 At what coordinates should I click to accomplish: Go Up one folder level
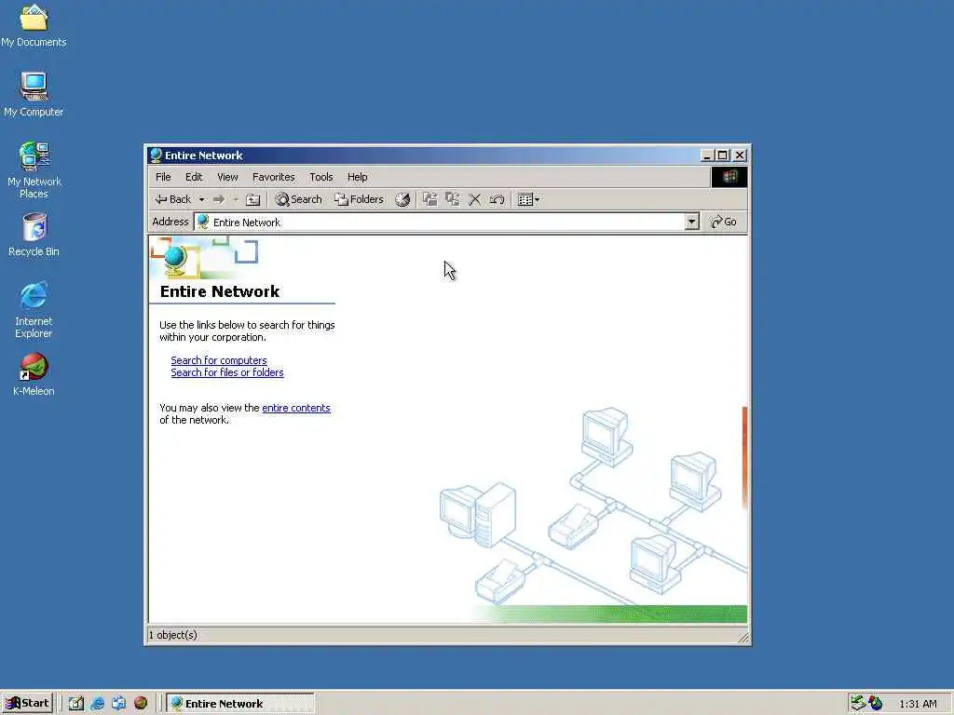coord(252,199)
